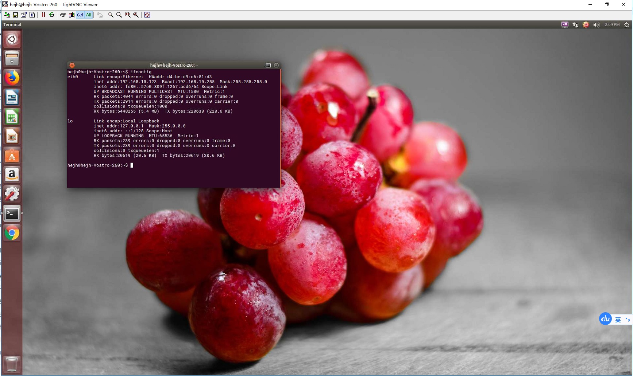Viewport: 633px width, 376px height.
Task: Click the Terminal label in top panel
Action: coord(12,25)
